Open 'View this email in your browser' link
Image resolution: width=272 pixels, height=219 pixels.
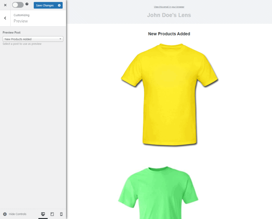[x=169, y=7]
